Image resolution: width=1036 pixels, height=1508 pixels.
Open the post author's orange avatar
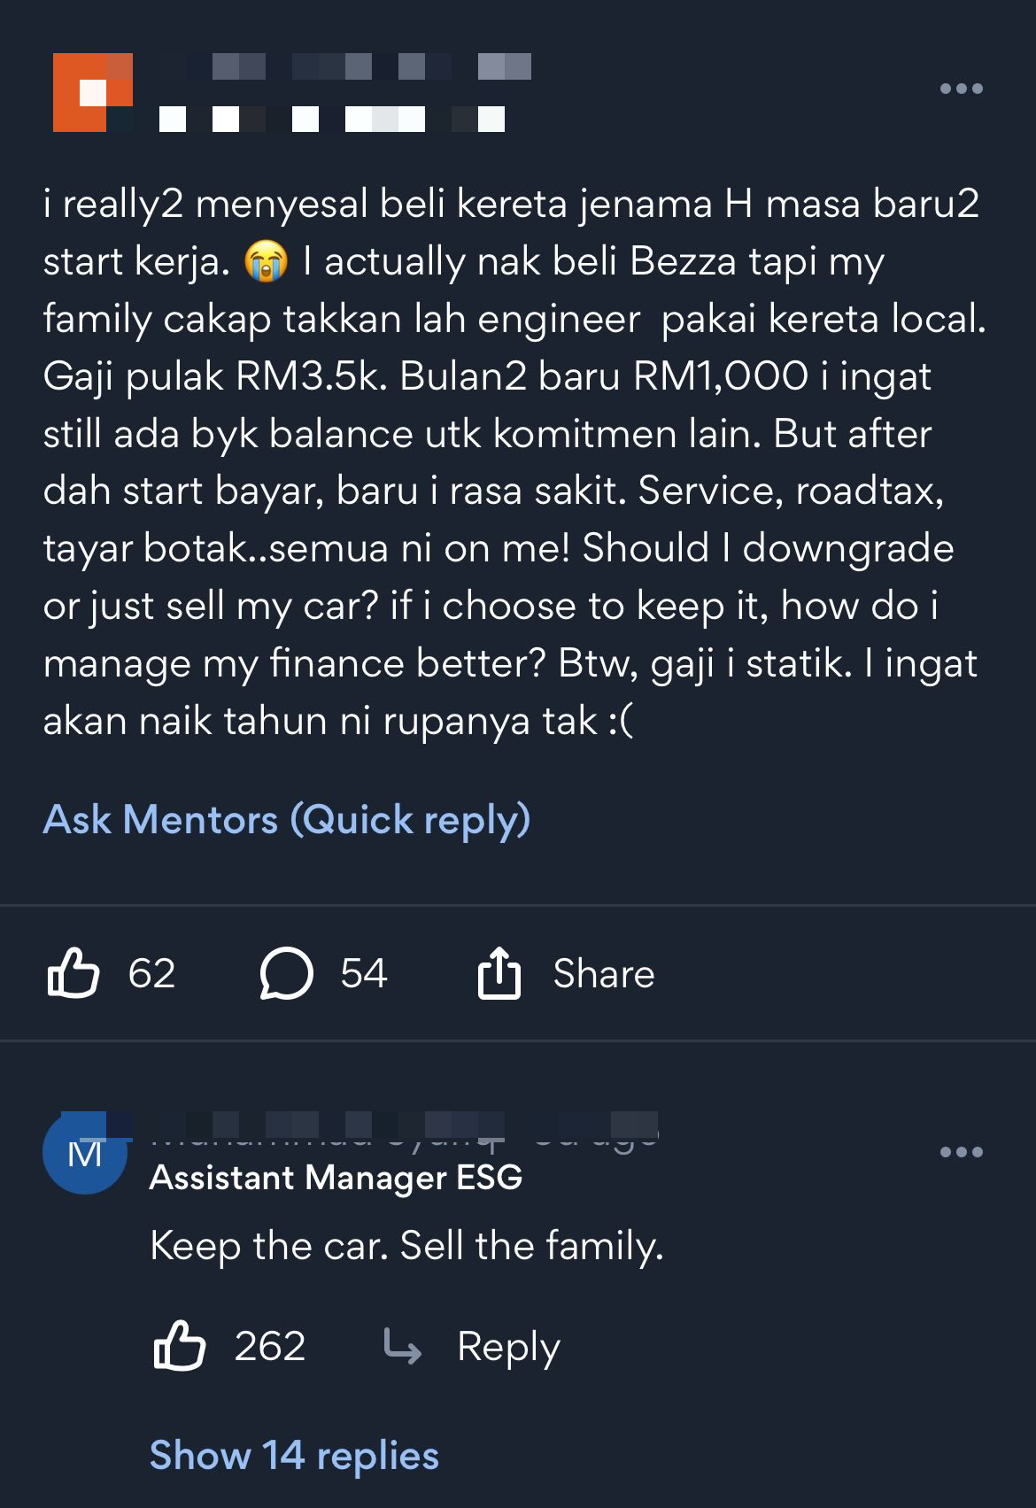tap(93, 92)
